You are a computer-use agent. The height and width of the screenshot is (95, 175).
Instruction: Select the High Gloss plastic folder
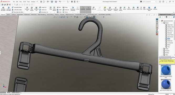(169, 25)
